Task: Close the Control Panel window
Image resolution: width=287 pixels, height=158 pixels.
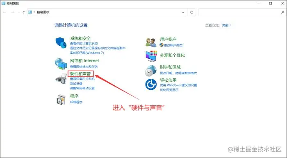Action: tap(282, 3)
